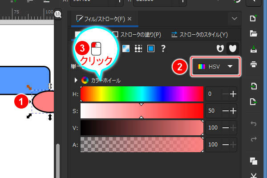The image size is (267, 178).
Task: Click the 1:1 zoom icon by the ruler
Action: click(x=58, y=14)
